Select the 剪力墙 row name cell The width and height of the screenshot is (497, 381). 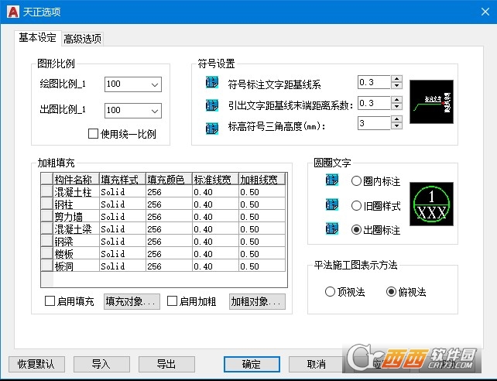[x=76, y=216]
